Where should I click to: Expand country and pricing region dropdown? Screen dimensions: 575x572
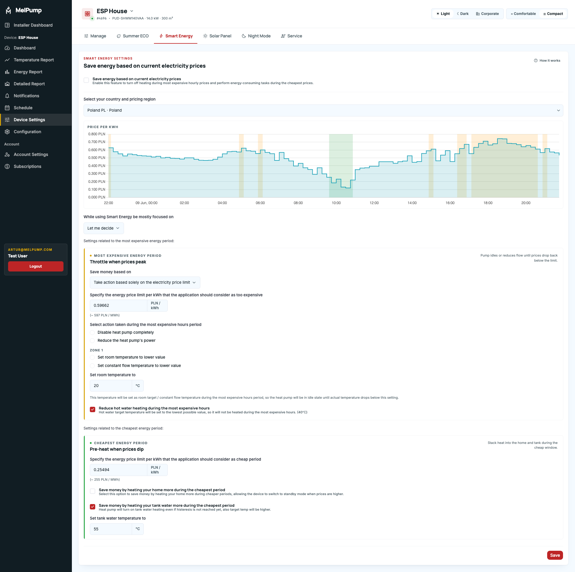[323, 110]
